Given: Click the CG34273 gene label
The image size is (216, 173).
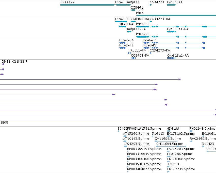Looking at the screenshot, I should tap(157, 2).
